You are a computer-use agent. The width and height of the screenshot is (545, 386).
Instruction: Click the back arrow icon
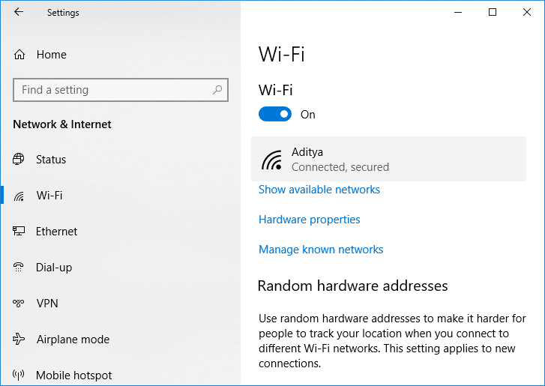[19, 12]
